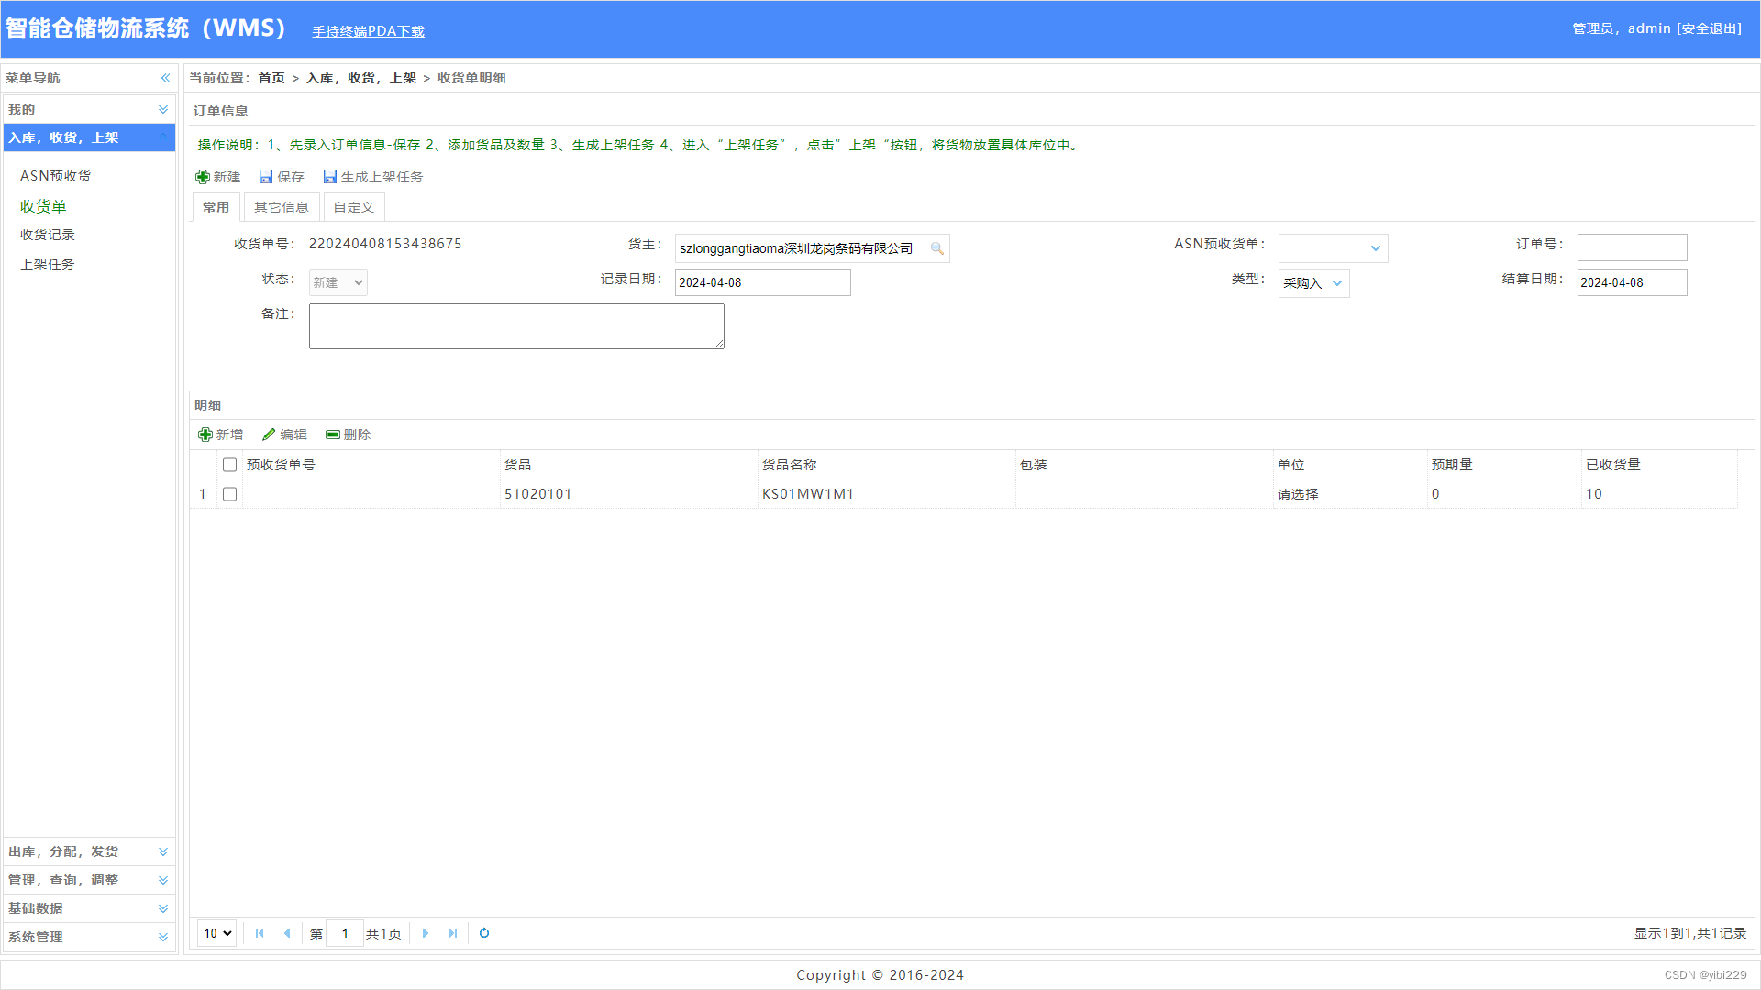Check the header select-all checkbox

click(230, 465)
